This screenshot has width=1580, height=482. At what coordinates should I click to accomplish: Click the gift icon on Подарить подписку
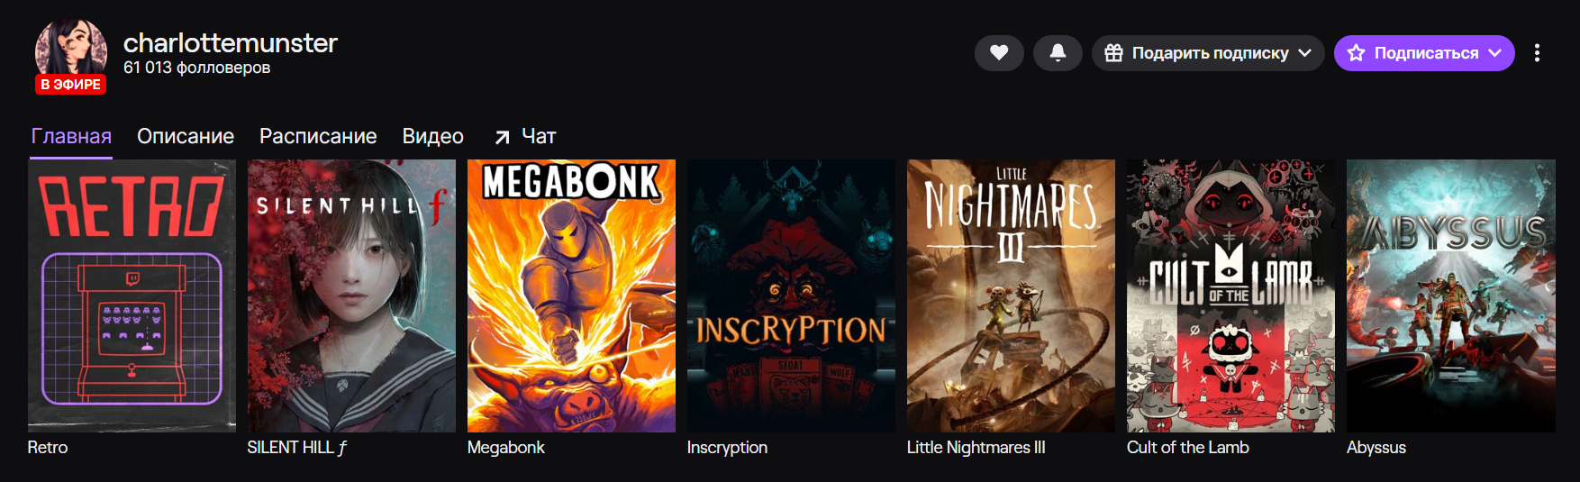pyautogui.click(x=1113, y=53)
